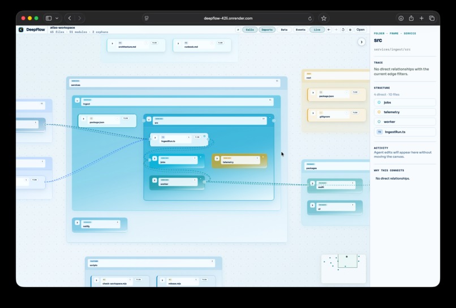
Task: Expand the audit package node
Action: click(313, 184)
